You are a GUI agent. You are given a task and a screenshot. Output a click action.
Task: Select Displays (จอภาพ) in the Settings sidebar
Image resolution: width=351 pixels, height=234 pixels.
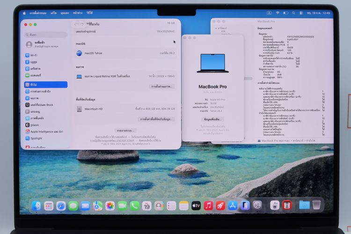point(46,98)
